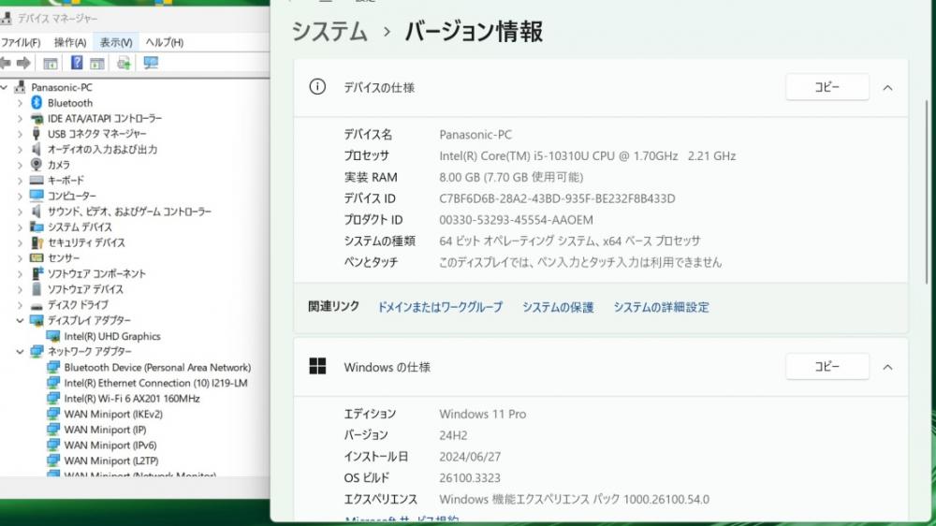Select the セキュリティ デバイス category icon

[x=37, y=242]
